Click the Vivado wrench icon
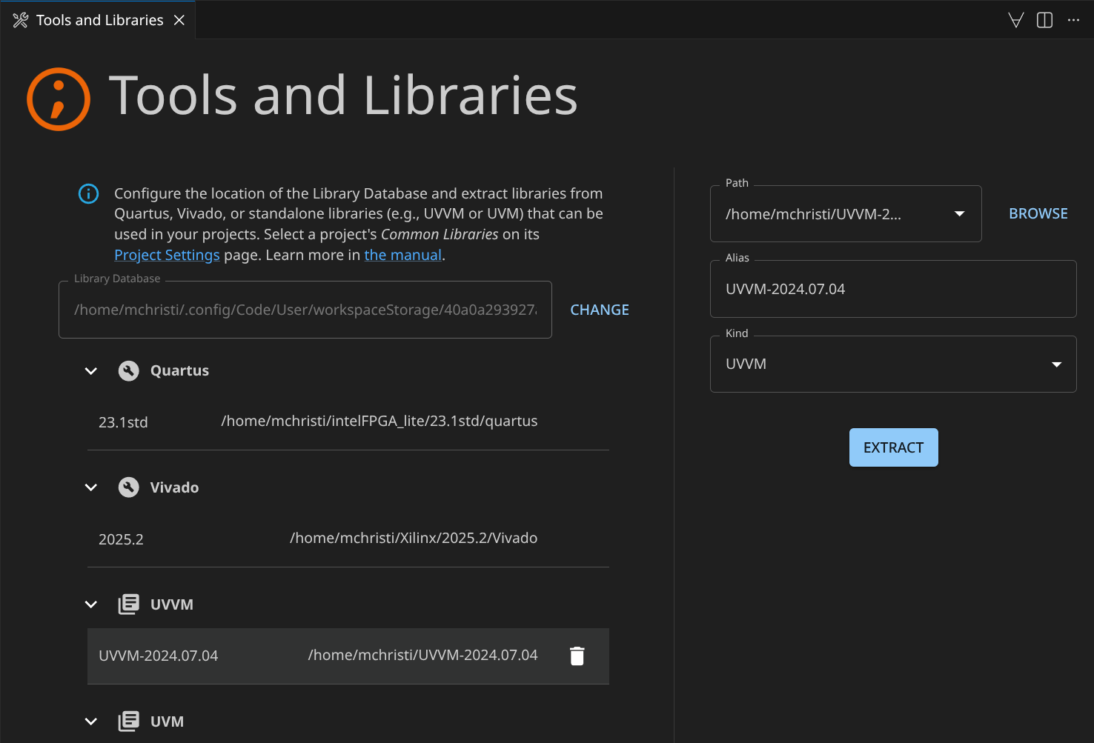 click(x=129, y=487)
